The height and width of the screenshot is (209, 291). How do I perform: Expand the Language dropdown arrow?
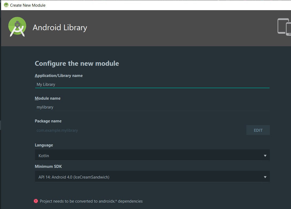(265, 156)
